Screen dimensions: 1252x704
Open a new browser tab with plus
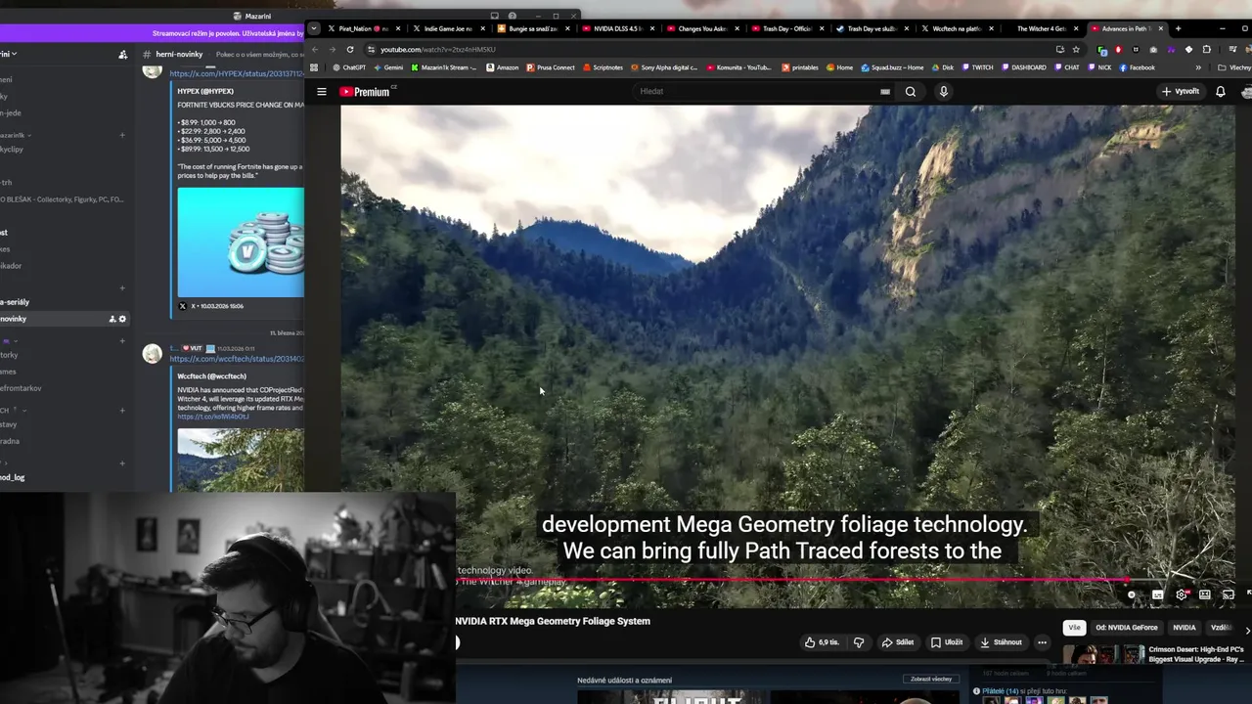coord(1178,28)
